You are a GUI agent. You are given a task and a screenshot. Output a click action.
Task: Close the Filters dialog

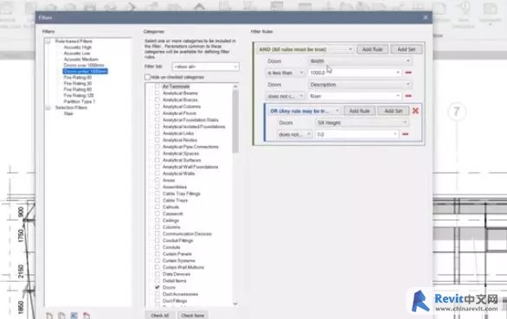(x=426, y=17)
